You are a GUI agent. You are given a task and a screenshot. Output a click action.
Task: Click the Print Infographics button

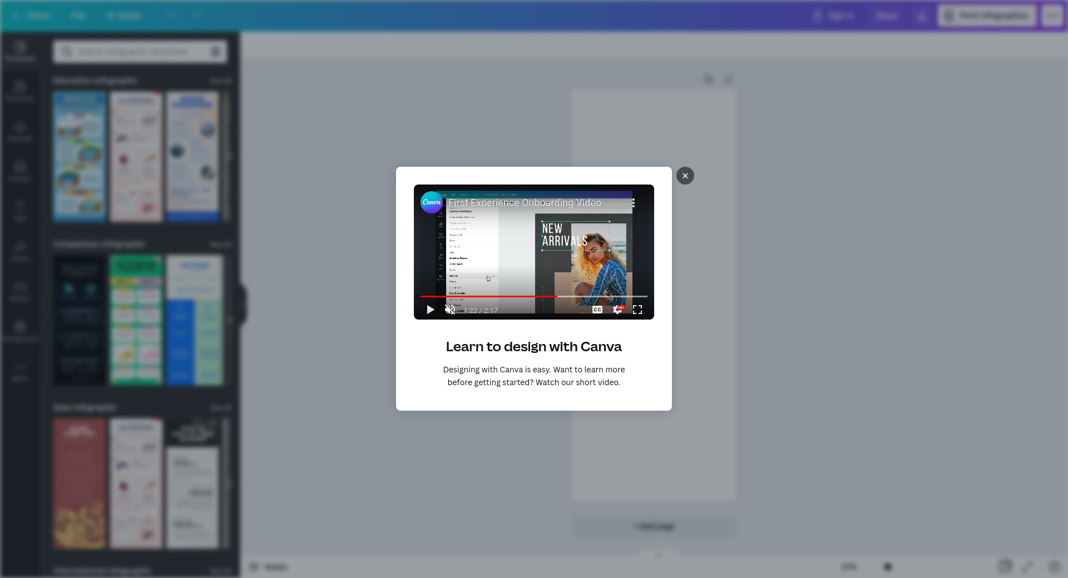point(987,16)
